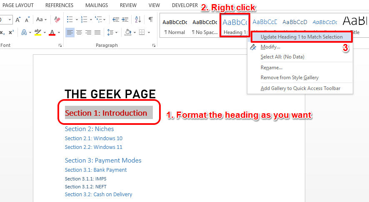The image size is (369, 202).
Task: Click the line Section 2.2: Windows 11
Action: (94, 147)
